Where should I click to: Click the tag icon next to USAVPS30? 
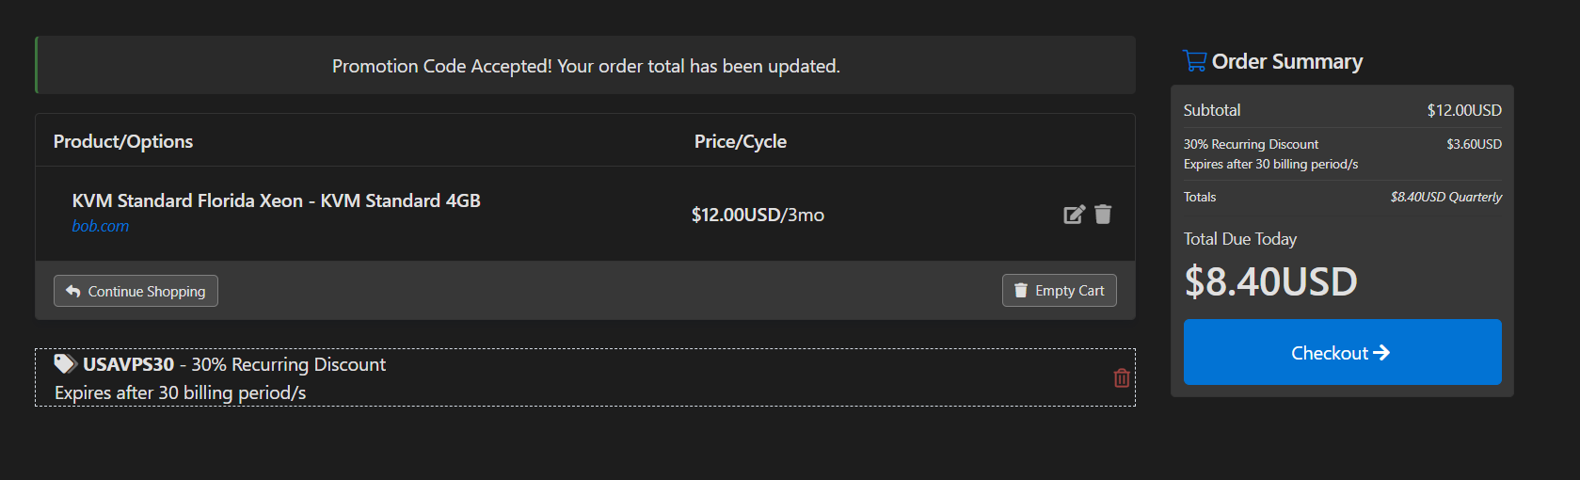click(65, 363)
